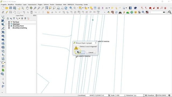The height and width of the screenshot is (97, 172).
Task: Open the EPSG:23032 CRS status button
Action: (161, 95)
